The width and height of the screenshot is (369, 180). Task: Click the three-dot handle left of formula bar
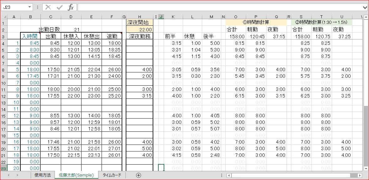[37, 7]
